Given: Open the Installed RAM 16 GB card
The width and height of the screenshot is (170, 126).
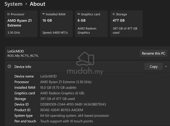Looking at the screenshot, I should pos(56,24).
